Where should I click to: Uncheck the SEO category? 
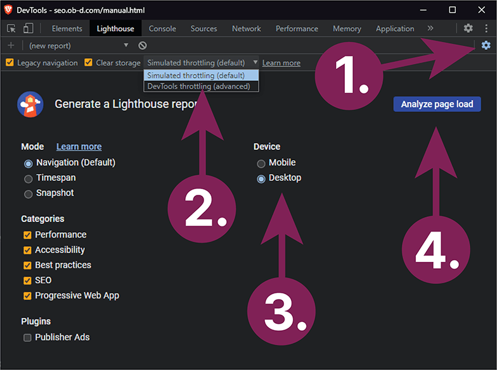click(x=28, y=281)
